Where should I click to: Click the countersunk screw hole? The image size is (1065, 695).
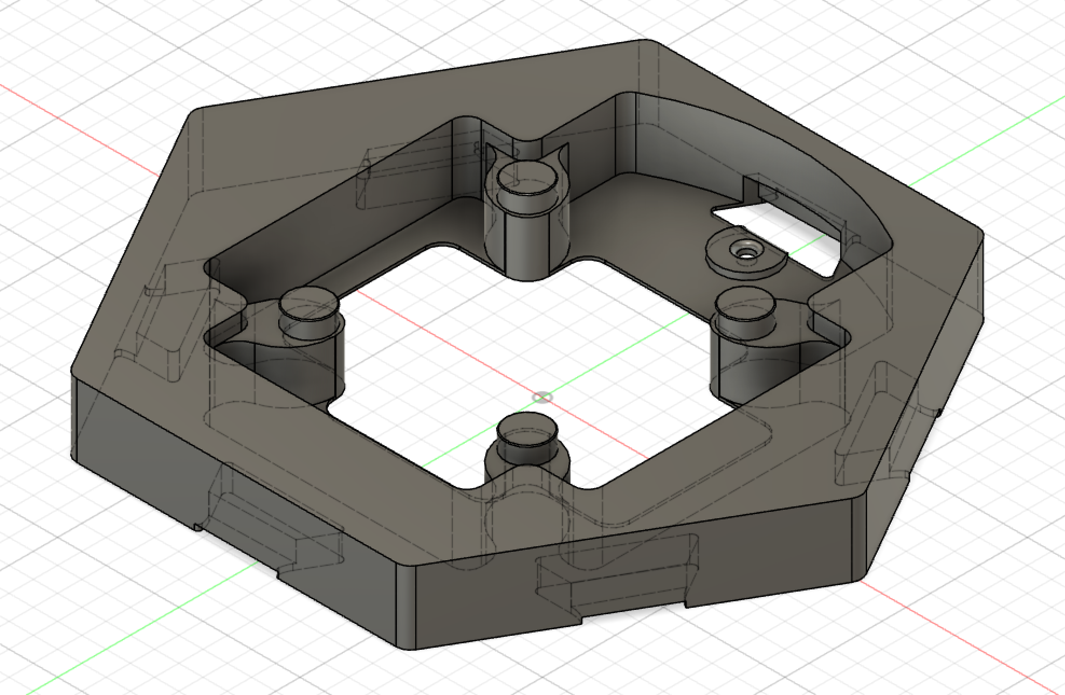pos(747,251)
